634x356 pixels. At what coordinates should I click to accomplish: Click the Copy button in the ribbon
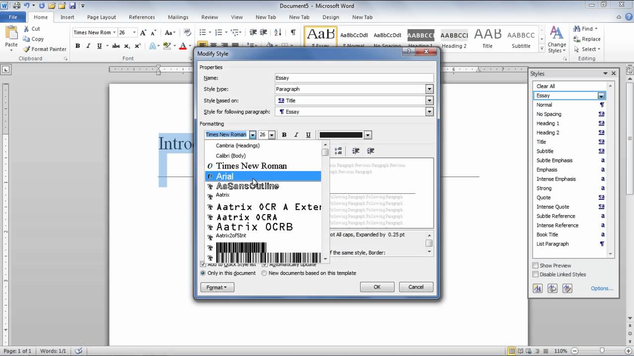point(33,39)
